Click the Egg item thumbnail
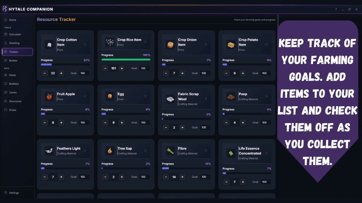 pyautogui.click(x=110, y=96)
